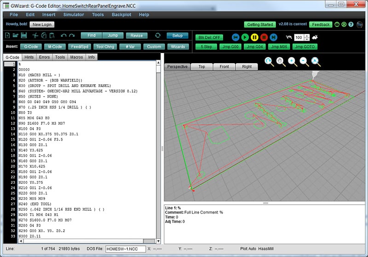The width and height of the screenshot is (368, 257).
Task: Select the rotate view magnifier tool
Action: point(269,62)
